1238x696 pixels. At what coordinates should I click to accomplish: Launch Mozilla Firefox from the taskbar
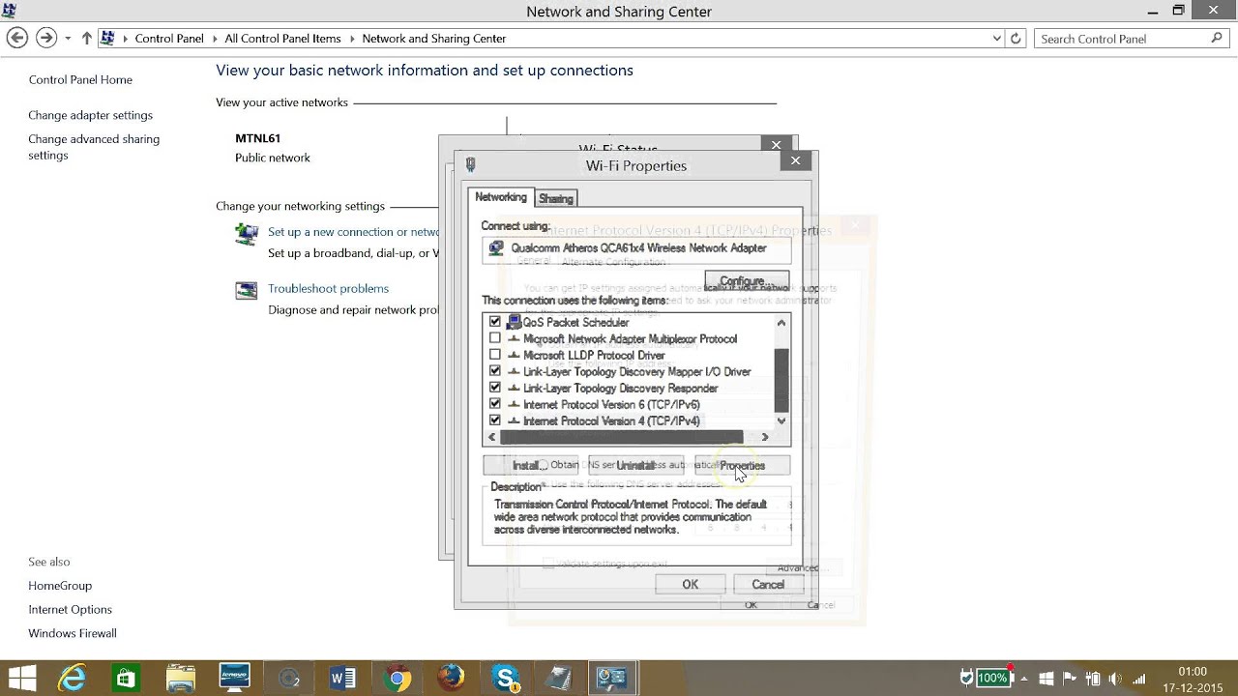[x=451, y=678]
